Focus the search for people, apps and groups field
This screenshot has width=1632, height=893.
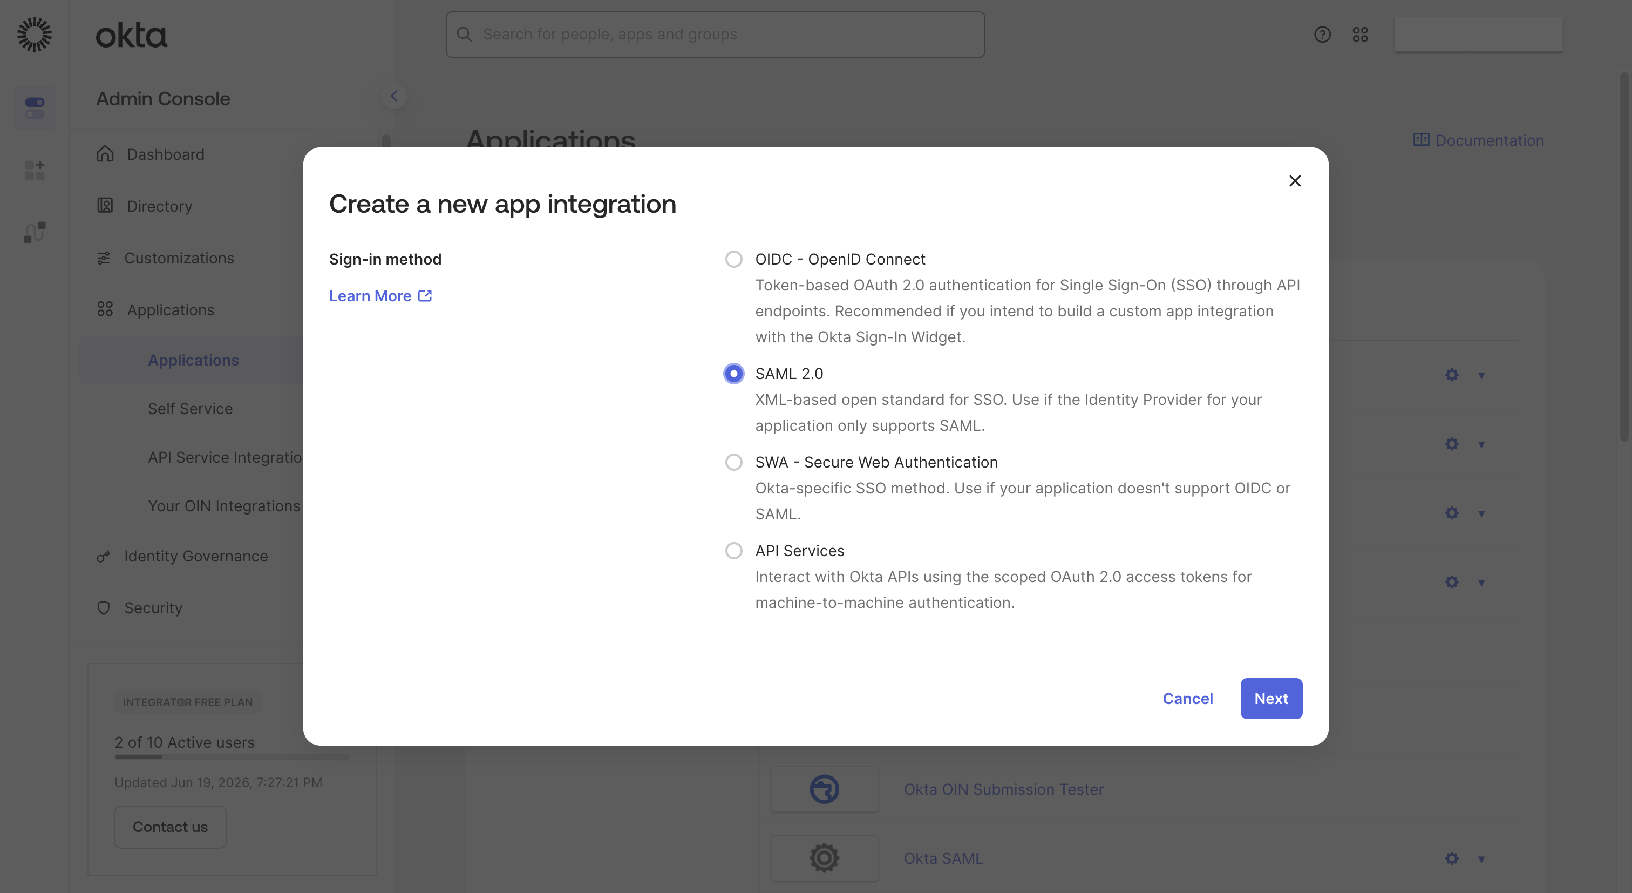pyautogui.click(x=715, y=34)
